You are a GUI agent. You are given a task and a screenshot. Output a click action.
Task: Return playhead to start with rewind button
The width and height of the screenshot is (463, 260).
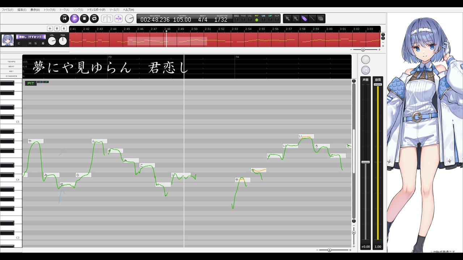[64, 18]
